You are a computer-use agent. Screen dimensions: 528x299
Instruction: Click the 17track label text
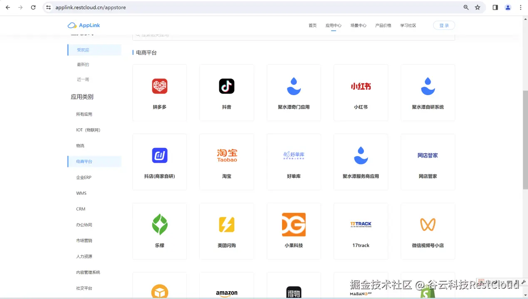(361, 245)
